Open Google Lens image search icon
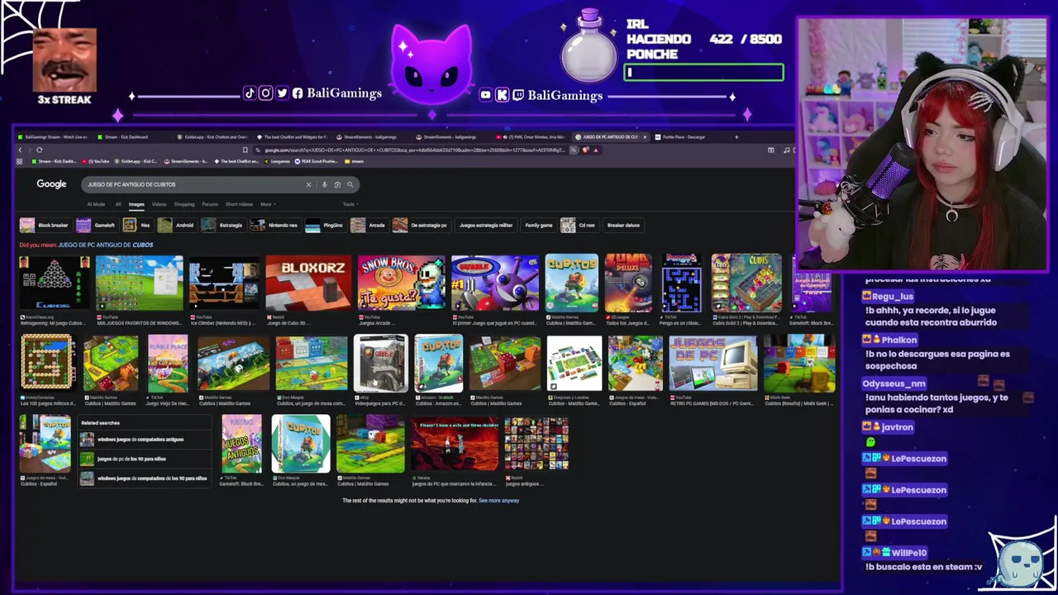The image size is (1058, 595). pos(337,184)
